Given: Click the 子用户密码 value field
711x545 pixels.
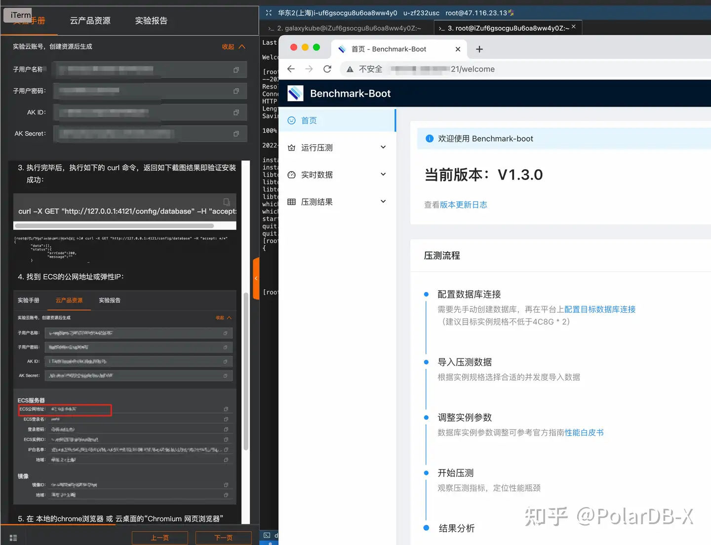Looking at the screenshot, I should click(150, 91).
